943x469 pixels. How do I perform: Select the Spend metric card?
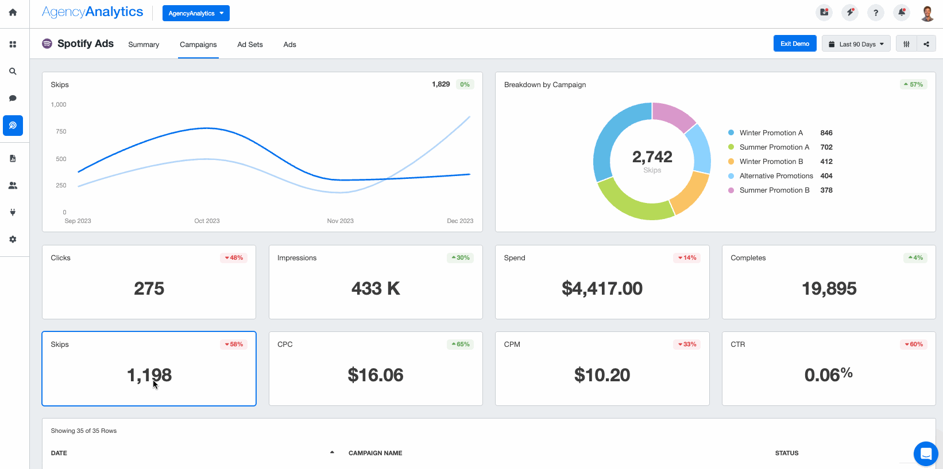point(602,282)
